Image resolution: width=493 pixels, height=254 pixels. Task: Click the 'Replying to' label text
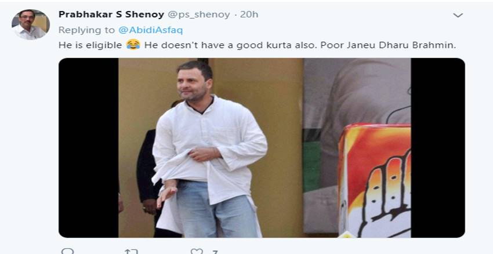87,30
